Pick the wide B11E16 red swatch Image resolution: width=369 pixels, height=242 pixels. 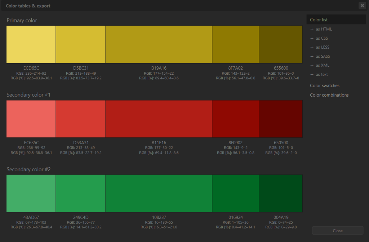[x=159, y=119]
